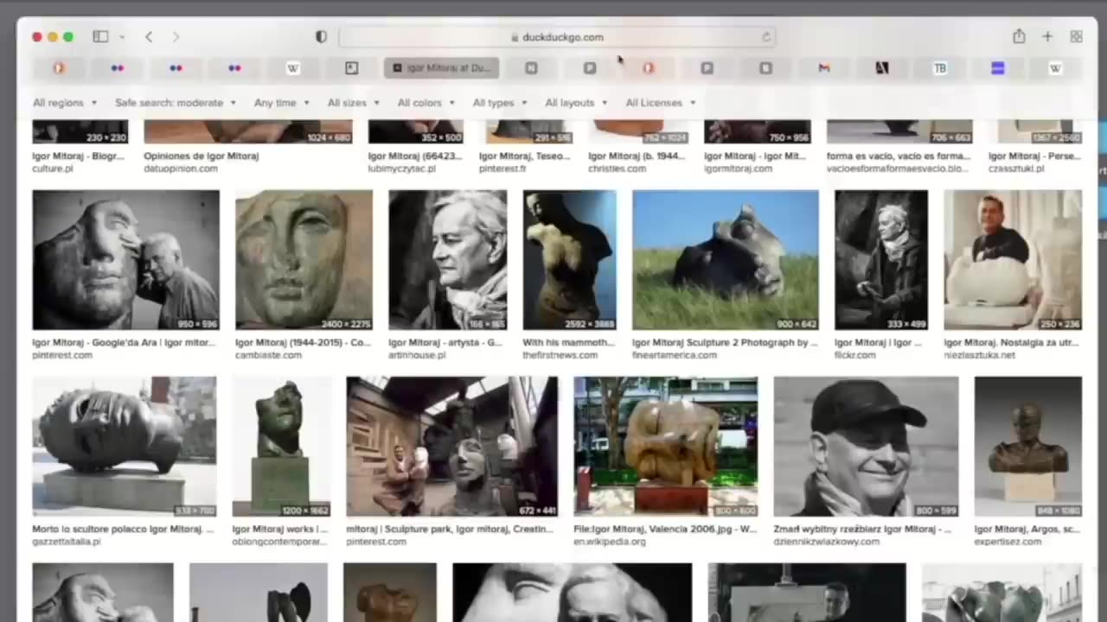Show the tab overview grid
This screenshot has height=622, width=1107.
1076,36
